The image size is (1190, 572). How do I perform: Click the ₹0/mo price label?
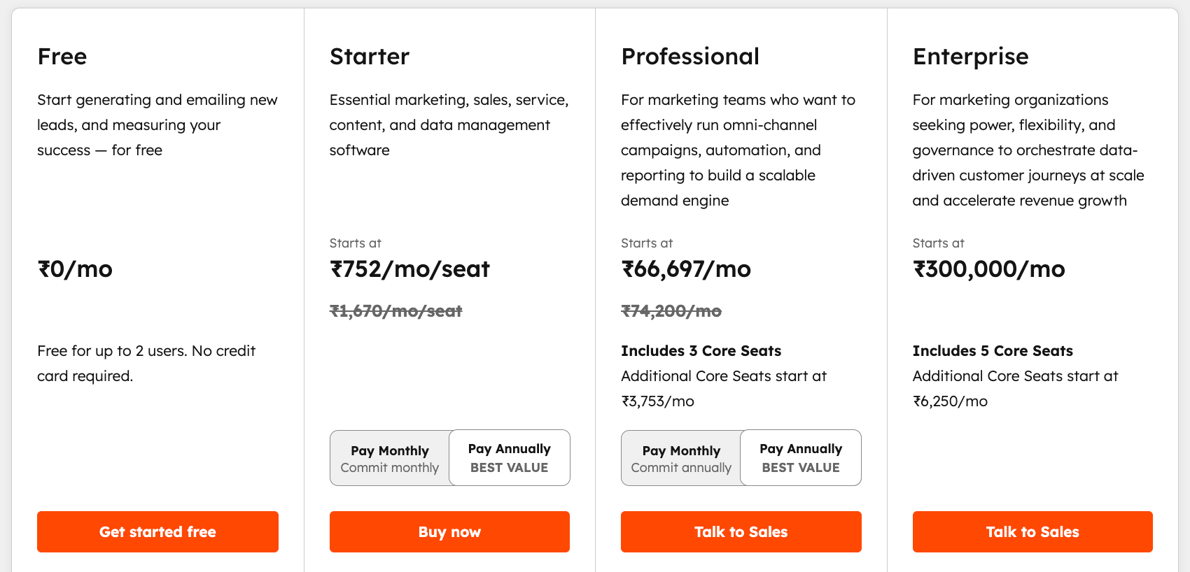pos(74,269)
